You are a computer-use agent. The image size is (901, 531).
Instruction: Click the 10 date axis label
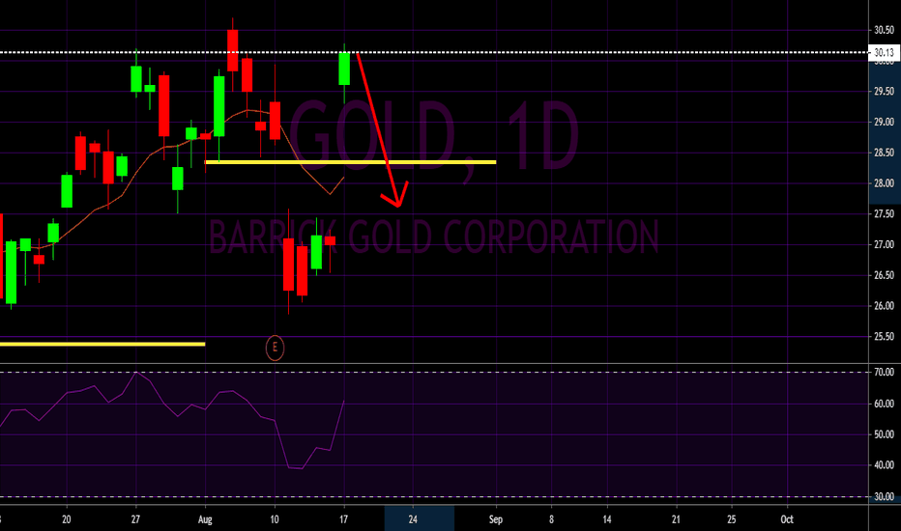point(275,519)
